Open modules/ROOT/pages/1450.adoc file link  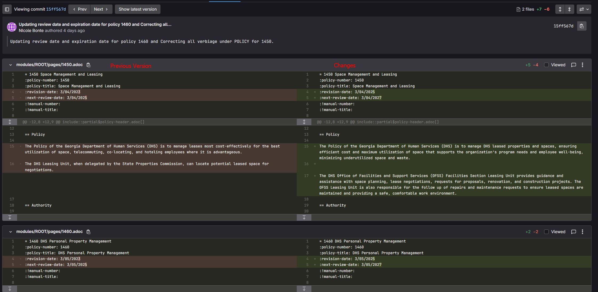pos(50,65)
